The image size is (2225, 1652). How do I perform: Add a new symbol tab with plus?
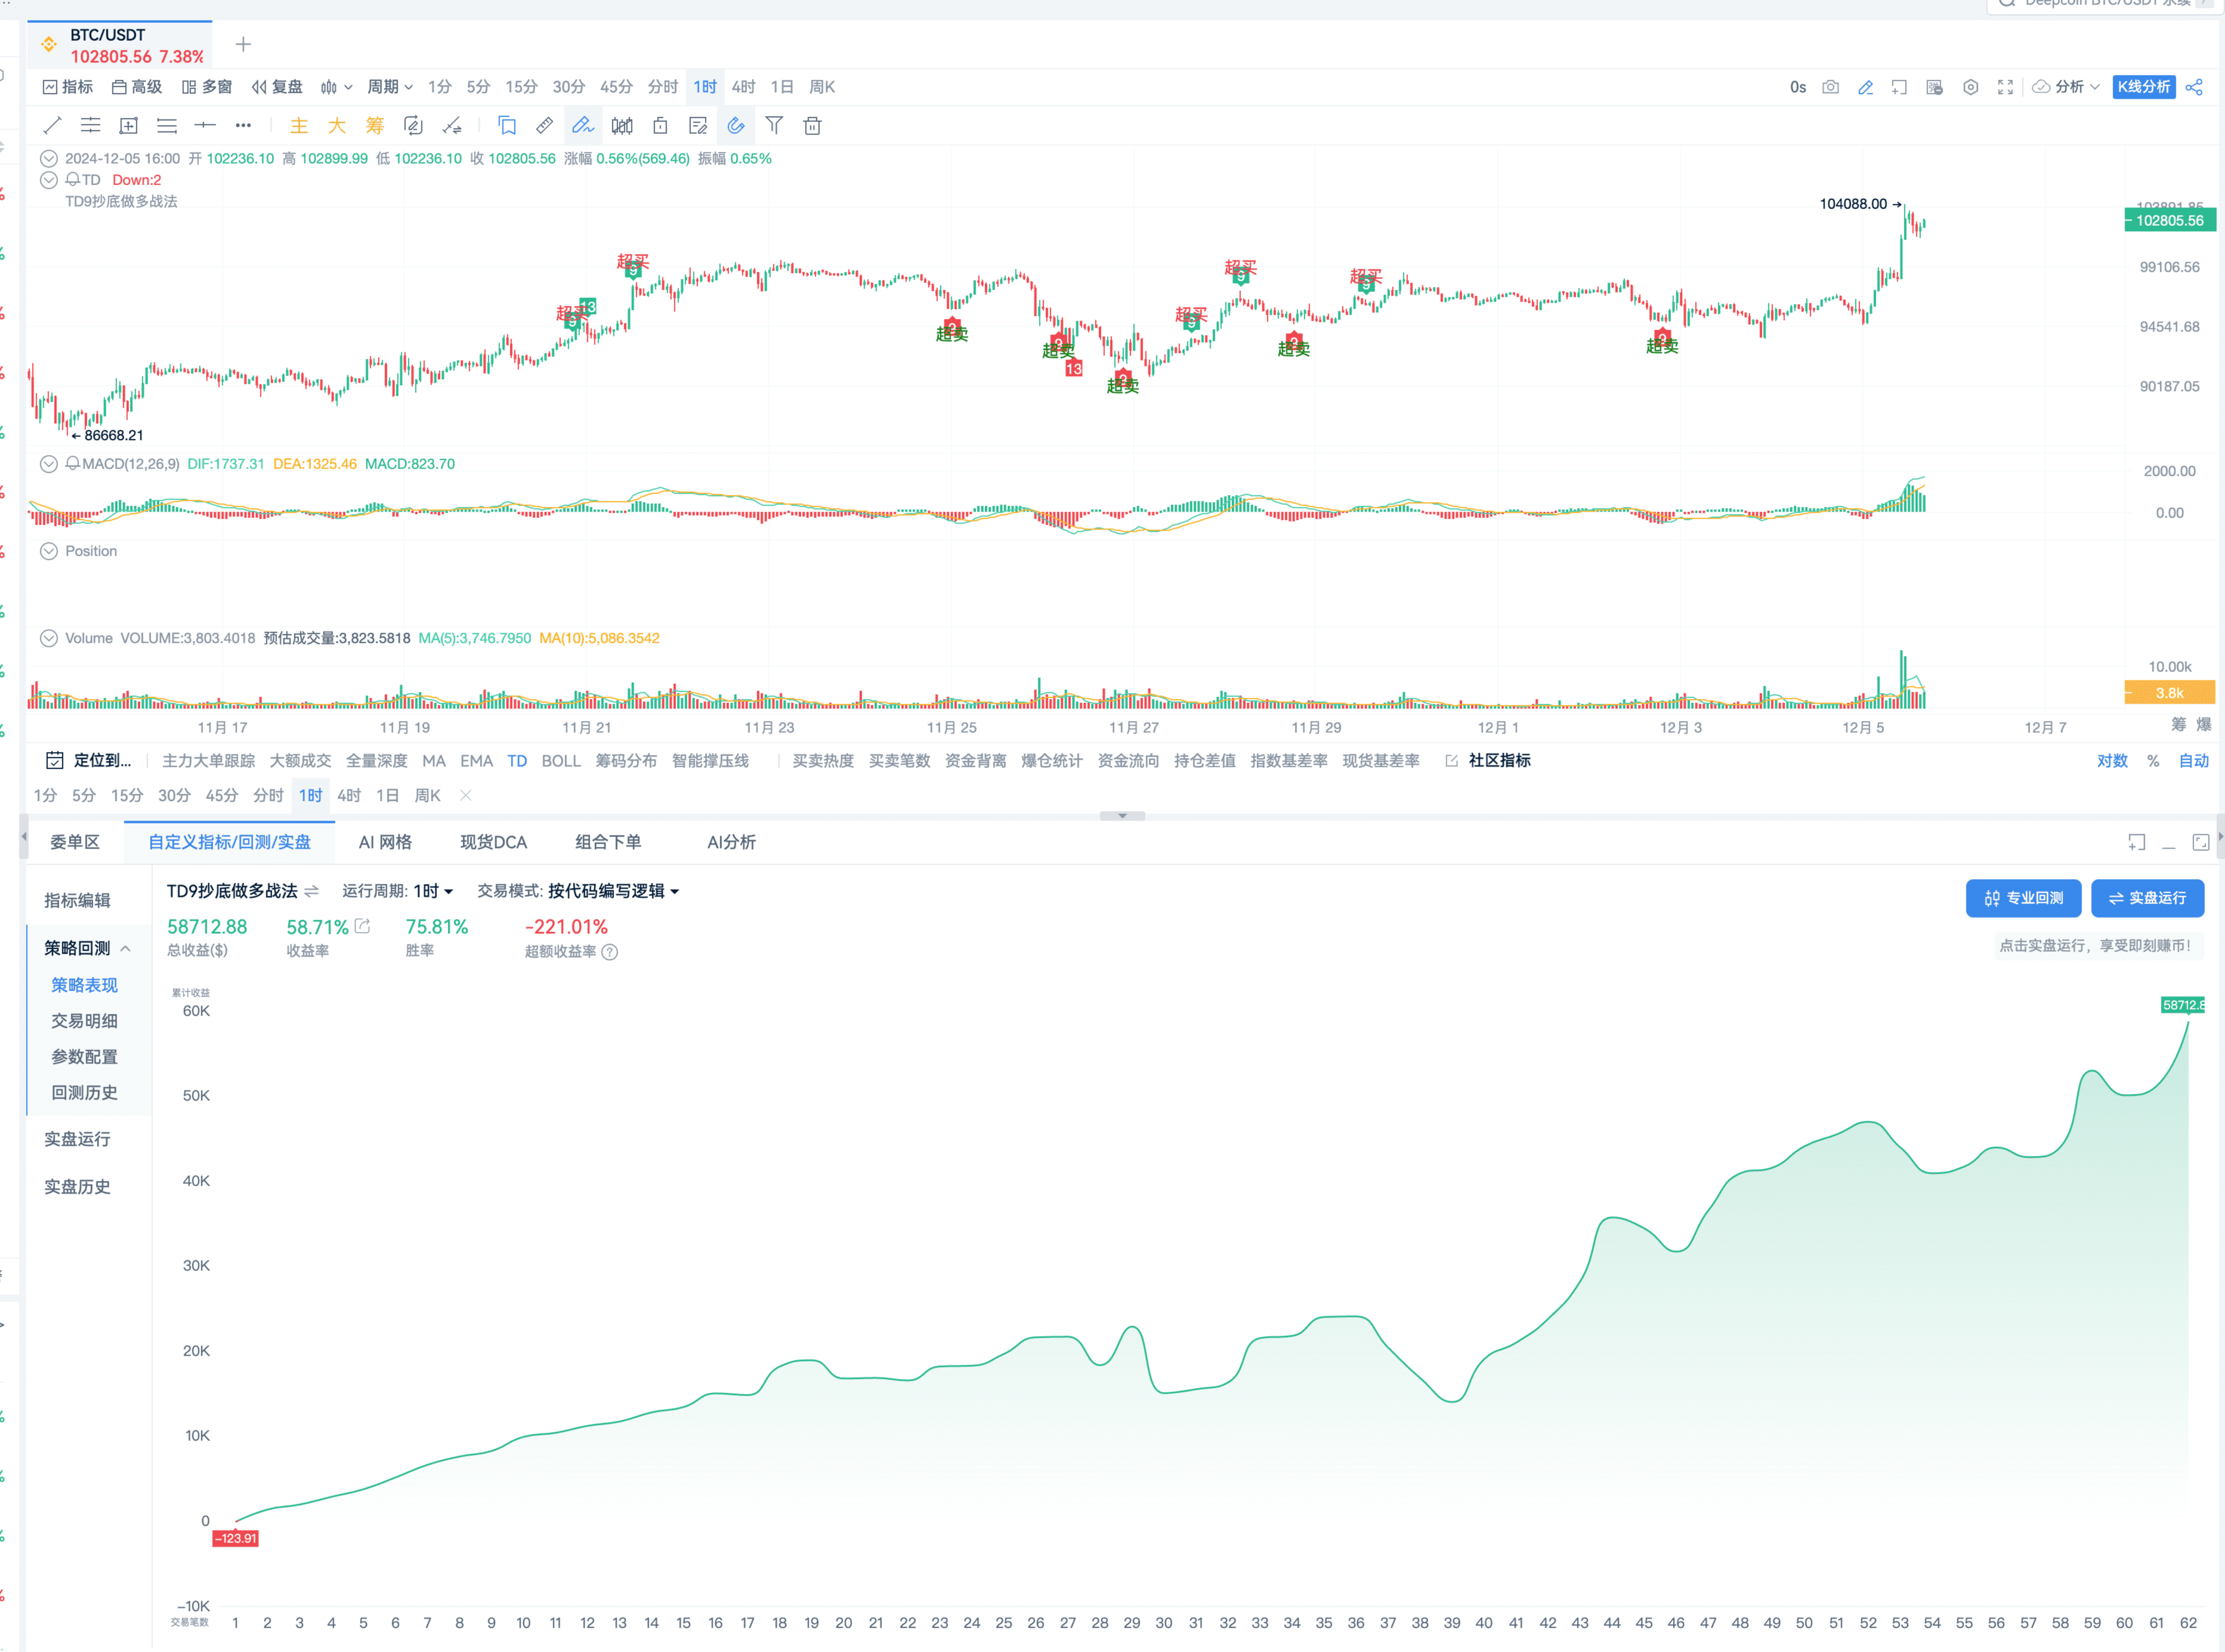pyautogui.click(x=243, y=44)
